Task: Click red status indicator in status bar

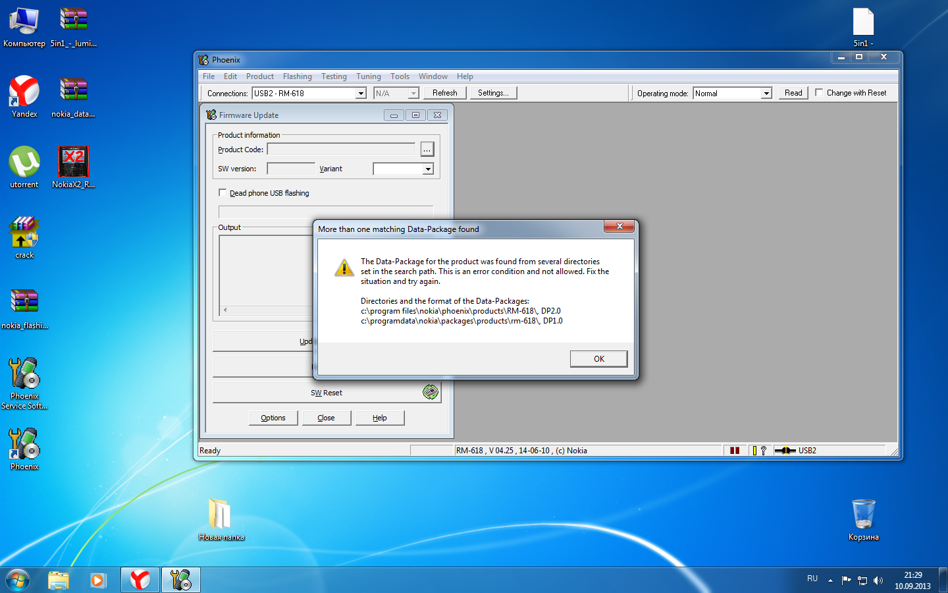Action: [735, 451]
